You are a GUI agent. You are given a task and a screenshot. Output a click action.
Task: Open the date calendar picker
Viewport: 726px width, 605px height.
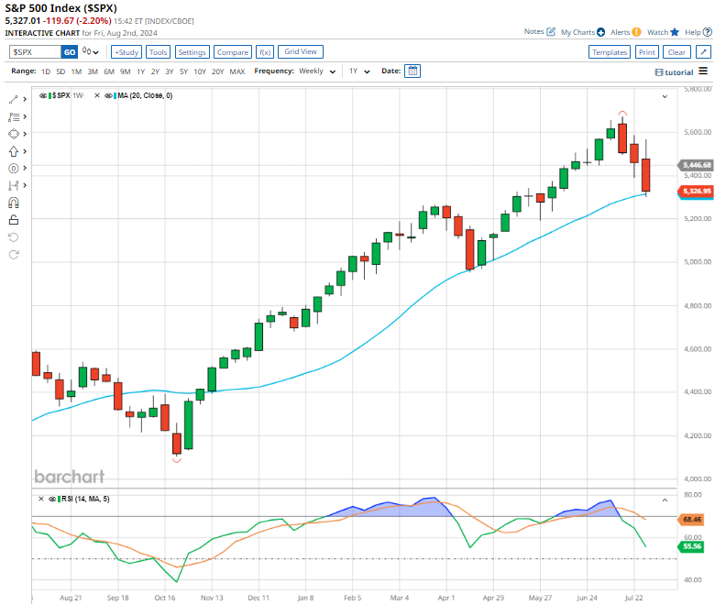click(x=412, y=71)
